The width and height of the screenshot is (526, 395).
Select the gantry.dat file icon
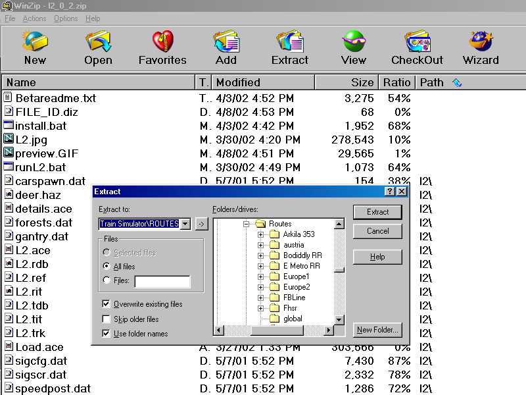9,236
